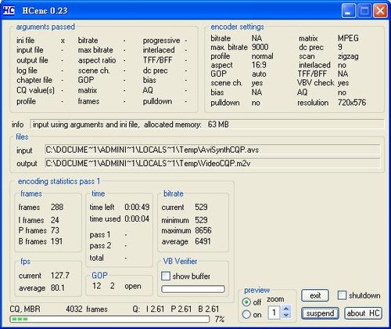391x329 pixels.
Task: Click the matrix value MPEG
Action: point(348,38)
